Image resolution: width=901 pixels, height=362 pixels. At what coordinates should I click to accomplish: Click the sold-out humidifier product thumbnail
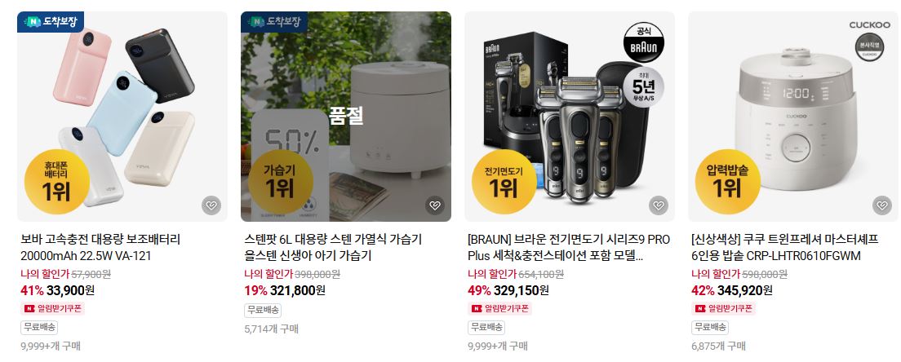346,117
